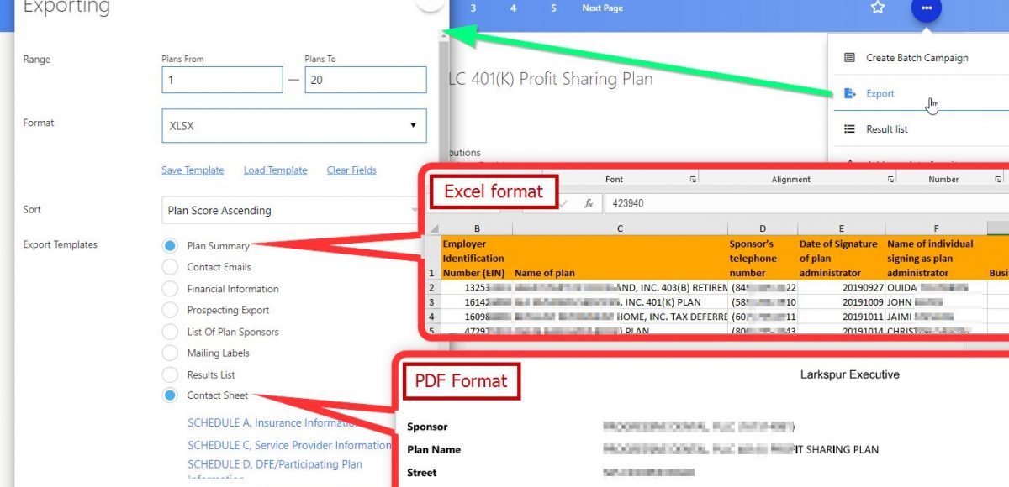Image resolution: width=1009 pixels, height=487 pixels.
Task: Click the fx insert function icon
Action: coord(589,203)
